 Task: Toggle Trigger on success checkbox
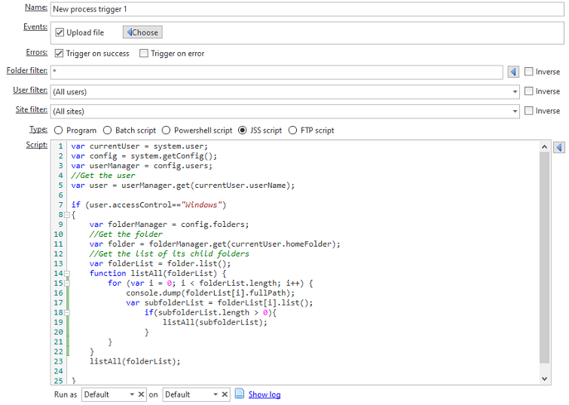[59, 54]
